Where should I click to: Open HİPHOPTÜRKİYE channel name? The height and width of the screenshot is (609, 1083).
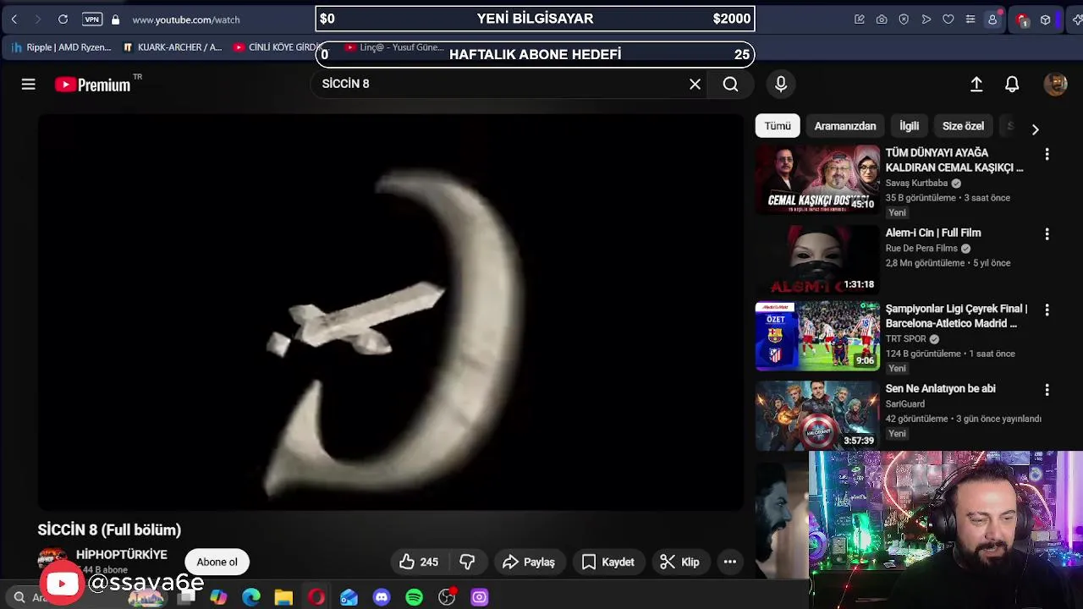tap(122, 554)
